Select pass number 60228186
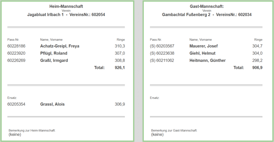The height and width of the screenshot is (142, 274). pos(16,46)
